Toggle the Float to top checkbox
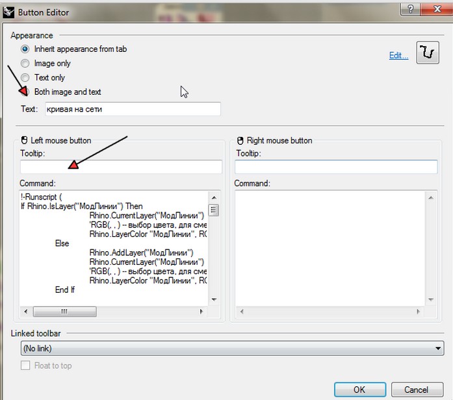 pyautogui.click(x=25, y=366)
